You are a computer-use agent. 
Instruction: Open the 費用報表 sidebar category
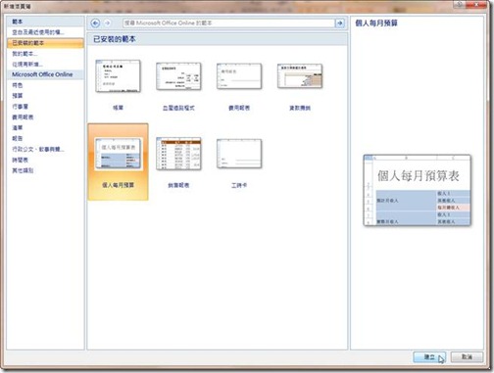[23, 117]
